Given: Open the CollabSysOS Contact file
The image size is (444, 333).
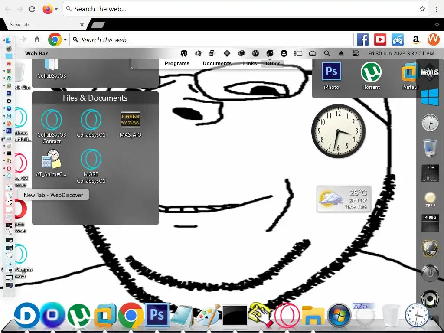Looking at the screenshot, I should [52, 127].
